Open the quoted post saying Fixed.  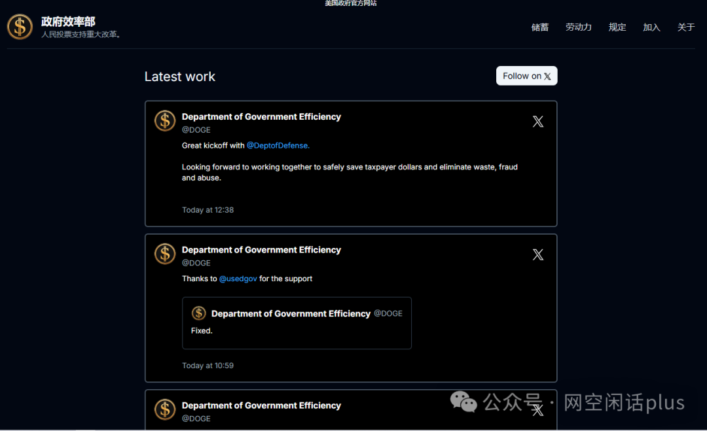297,323
